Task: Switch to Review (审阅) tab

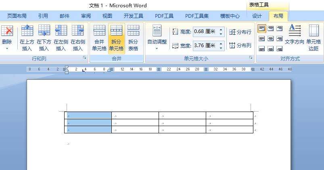Action: pyautogui.click(x=86, y=16)
